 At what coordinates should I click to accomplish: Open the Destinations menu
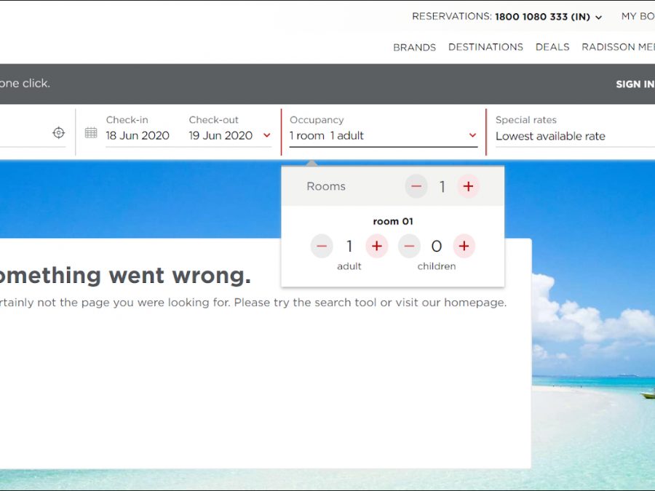(x=485, y=47)
